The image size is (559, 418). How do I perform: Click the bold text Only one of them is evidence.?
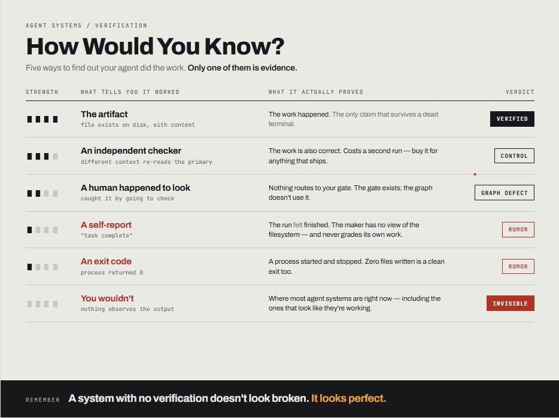(x=242, y=68)
